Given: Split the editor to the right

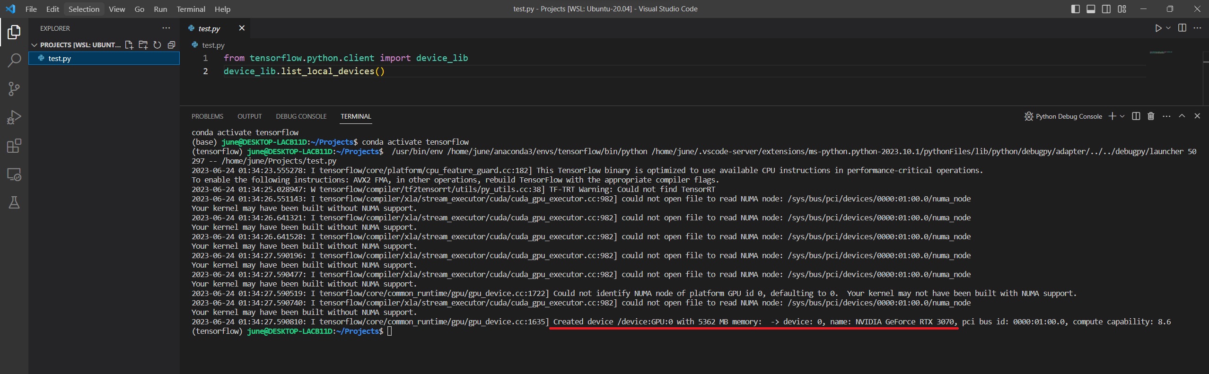Looking at the screenshot, I should (x=1182, y=28).
